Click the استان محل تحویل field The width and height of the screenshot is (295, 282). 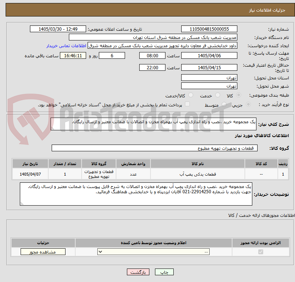tap(209, 78)
